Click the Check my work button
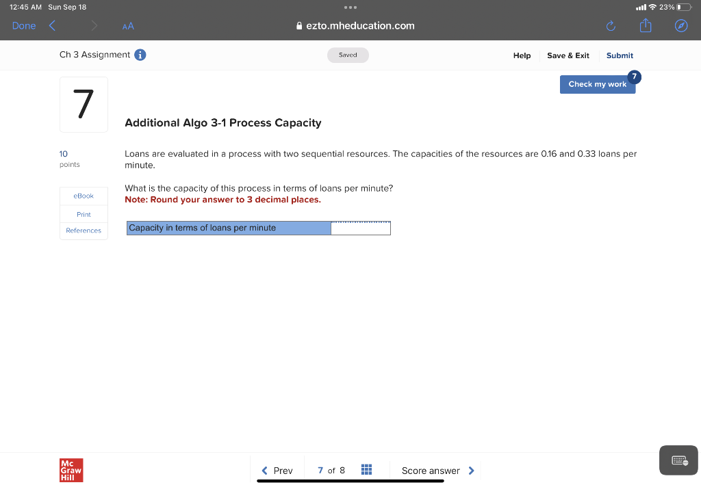701x487 pixels. (x=597, y=84)
